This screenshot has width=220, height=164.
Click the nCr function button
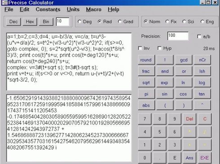coord(202,60)
